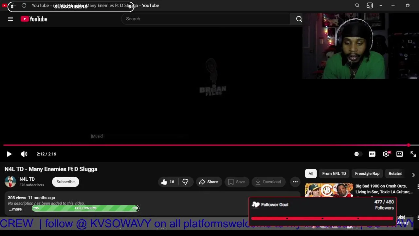Click 303 views 11 months ago text
Screen dimensions: 419x236
[x=31, y=198]
